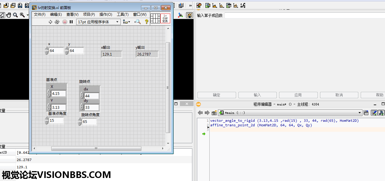Viewport: 385px width, 181px height.
Task: Expand the align objects dropdown
Action: click(x=127, y=22)
